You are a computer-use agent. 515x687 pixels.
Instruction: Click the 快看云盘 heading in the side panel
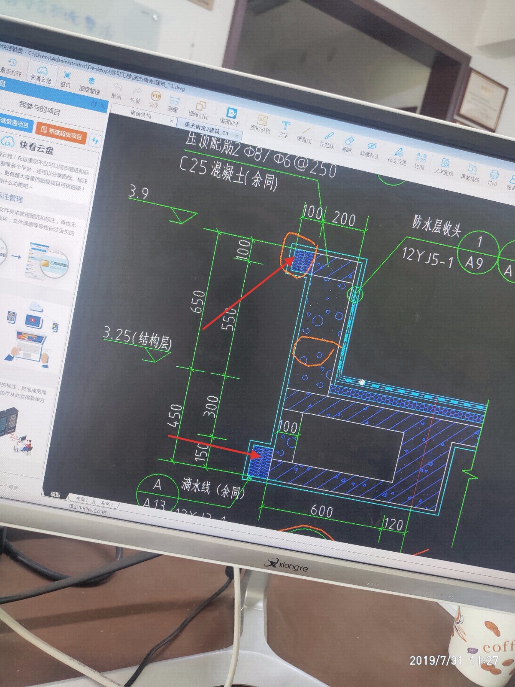pos(36,147)
